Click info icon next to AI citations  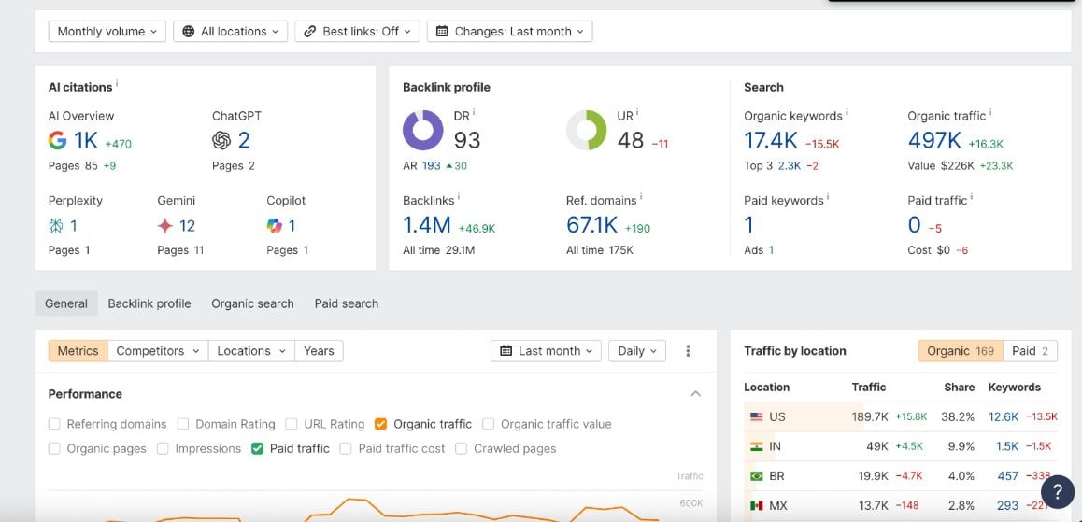tap(117, 83)
